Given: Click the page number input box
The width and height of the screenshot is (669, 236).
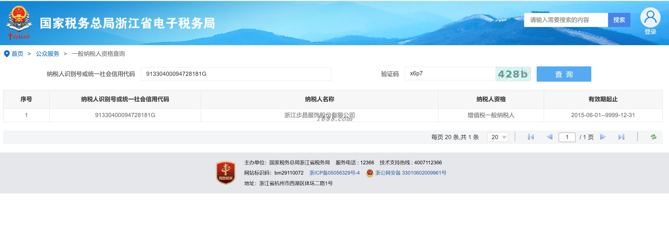Looking at the screenshot, I should pyautogui.click(x=567, y=137).
